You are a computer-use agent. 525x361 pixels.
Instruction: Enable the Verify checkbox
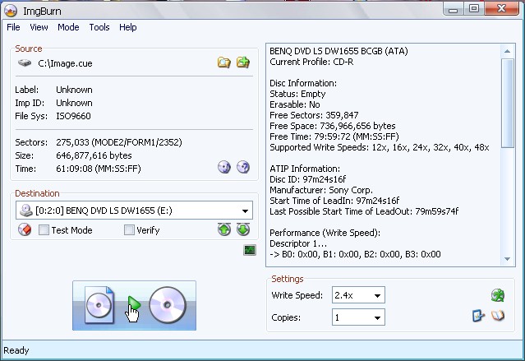pyautogui.click(x=129, y=230)
